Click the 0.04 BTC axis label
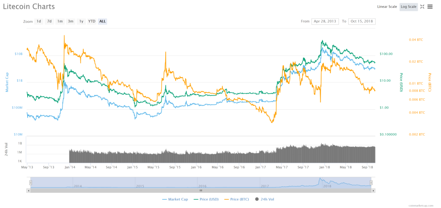 coord(416,40)
